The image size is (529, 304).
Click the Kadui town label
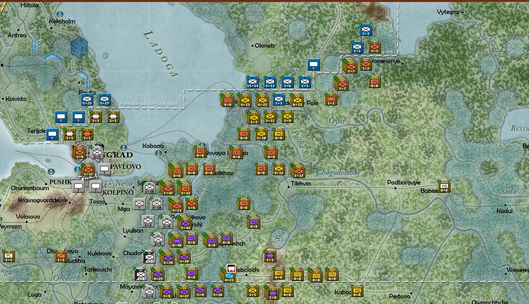pyautogui.click(x=505, y=211)
